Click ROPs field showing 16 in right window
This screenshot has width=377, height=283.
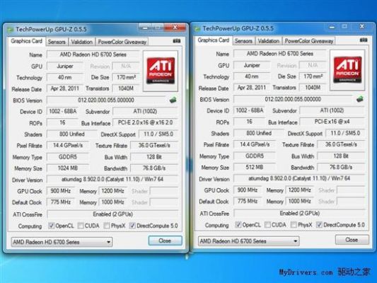[250, 122]
